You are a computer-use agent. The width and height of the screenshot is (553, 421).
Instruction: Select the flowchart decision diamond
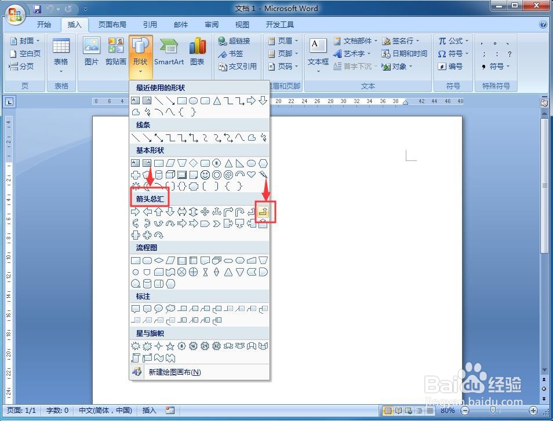pyautogui.click(x=159, y=261)
